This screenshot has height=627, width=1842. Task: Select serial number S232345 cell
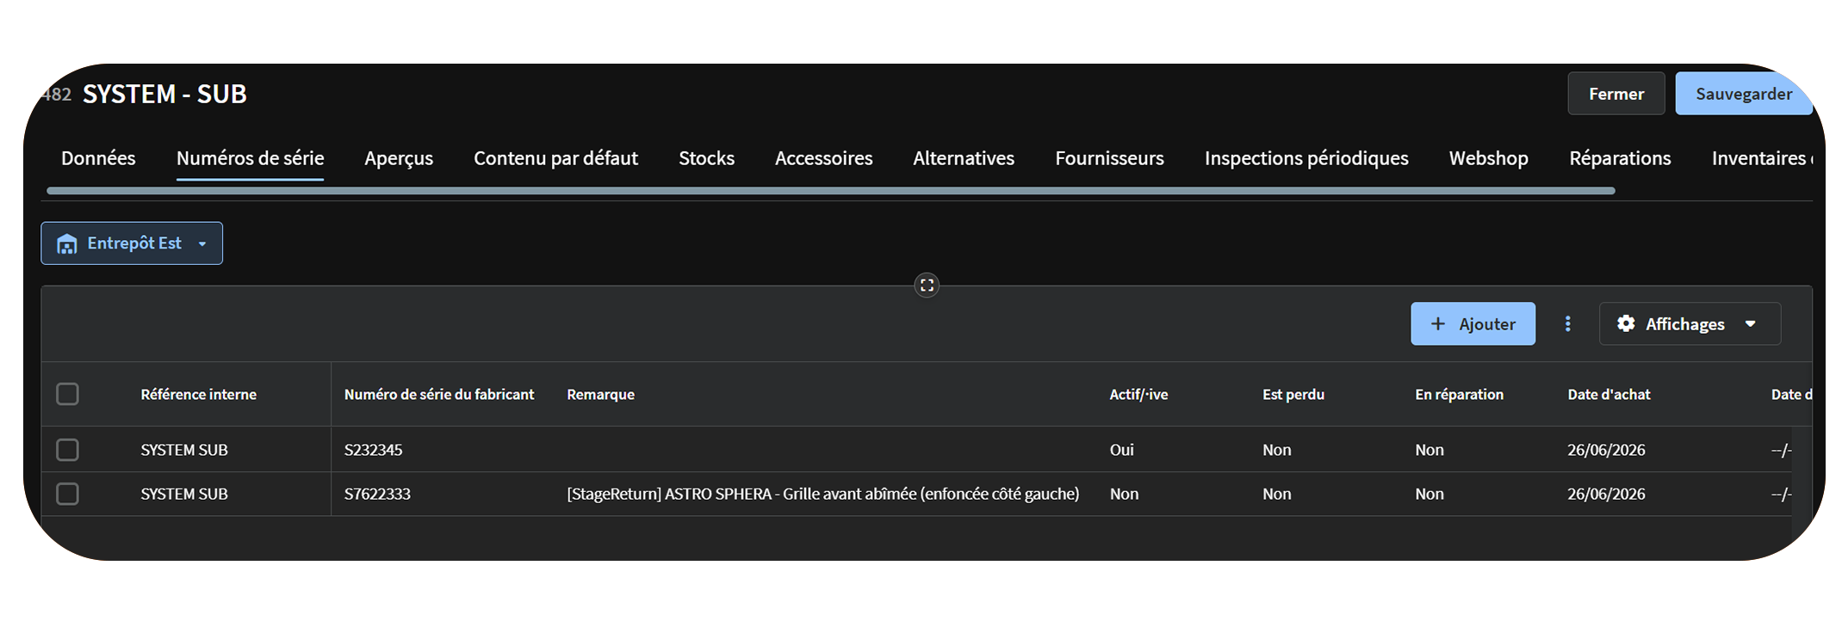(373, 450)
